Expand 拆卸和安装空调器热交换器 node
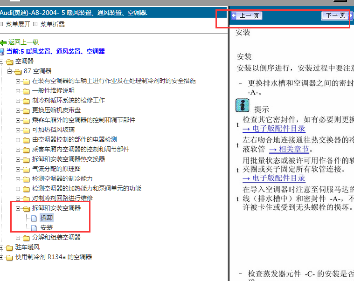 (x=18, y=159)
